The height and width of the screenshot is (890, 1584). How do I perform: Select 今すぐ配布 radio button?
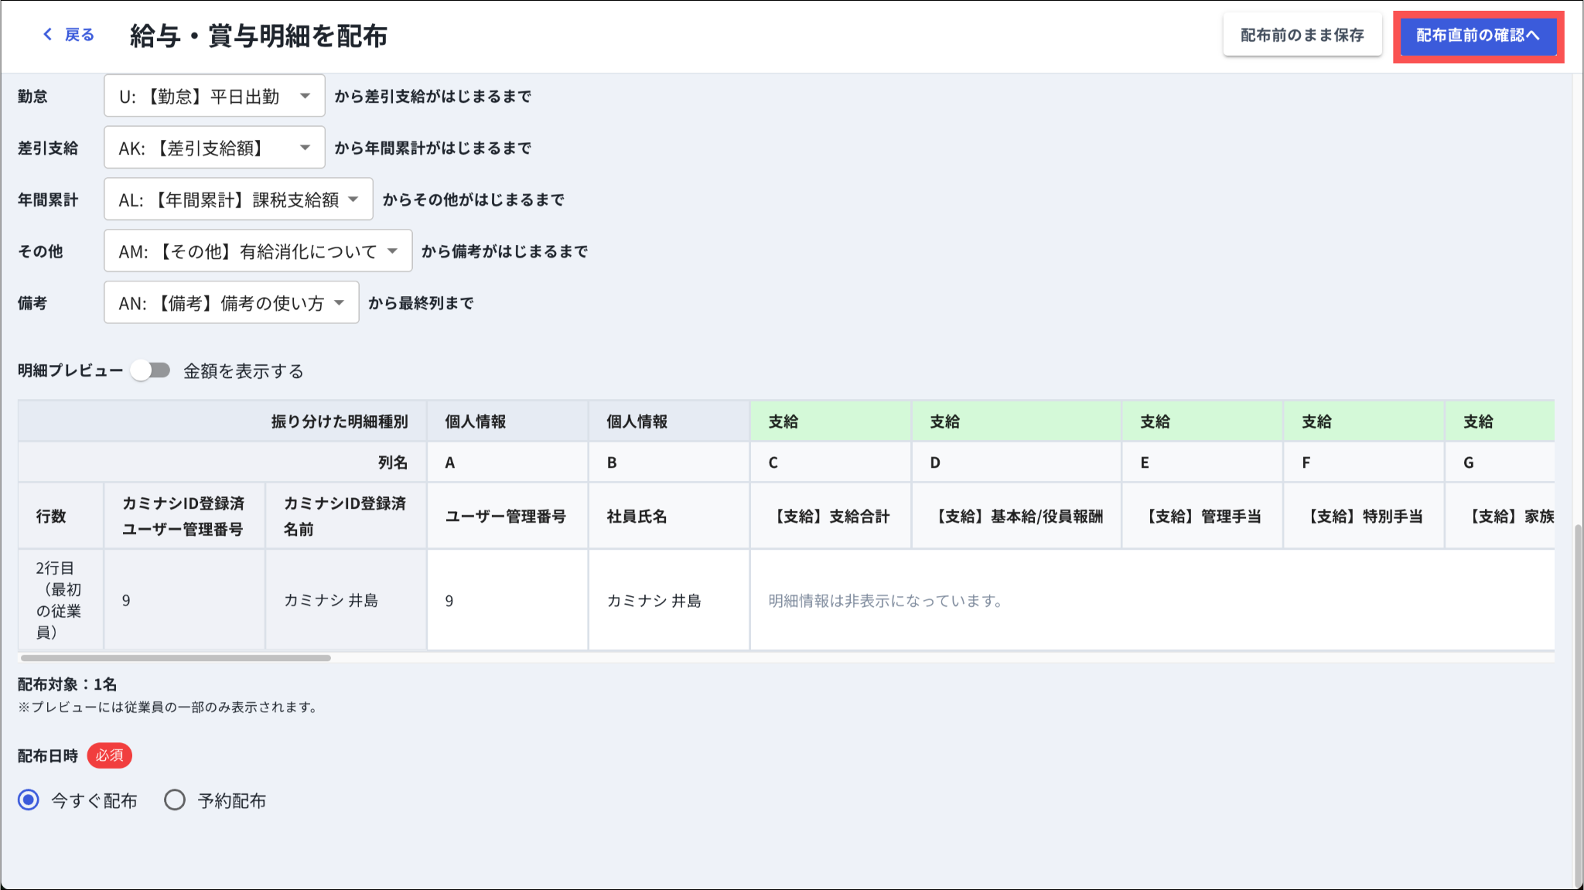[x=29, y=800]
